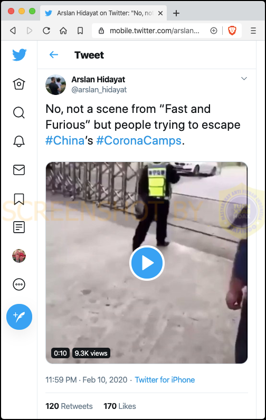Go back using the blue arrow
The image size is (266, 420).
54,55
